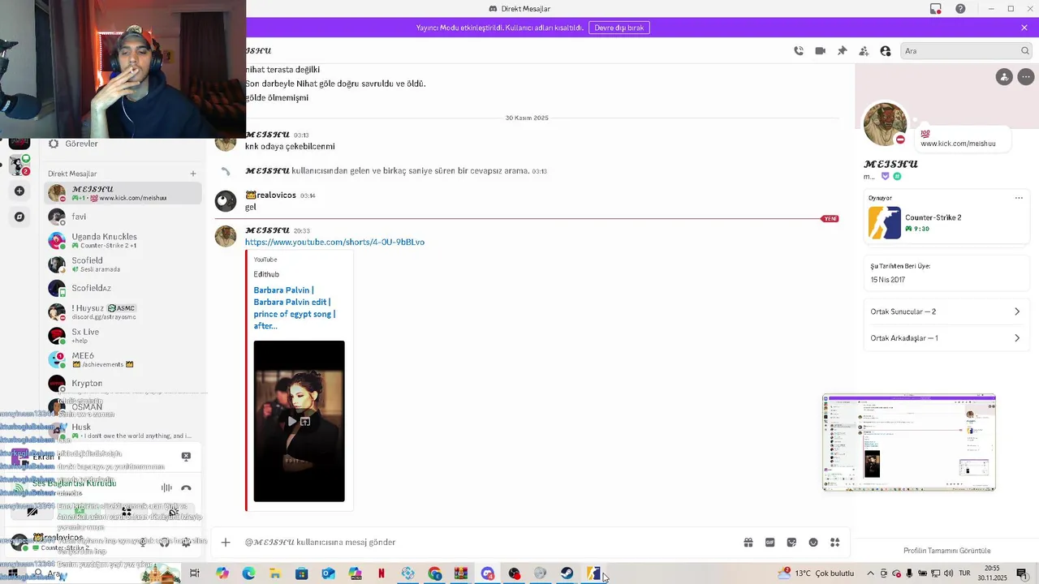Open Uganda Knuckles conversation

coord(123,241)
